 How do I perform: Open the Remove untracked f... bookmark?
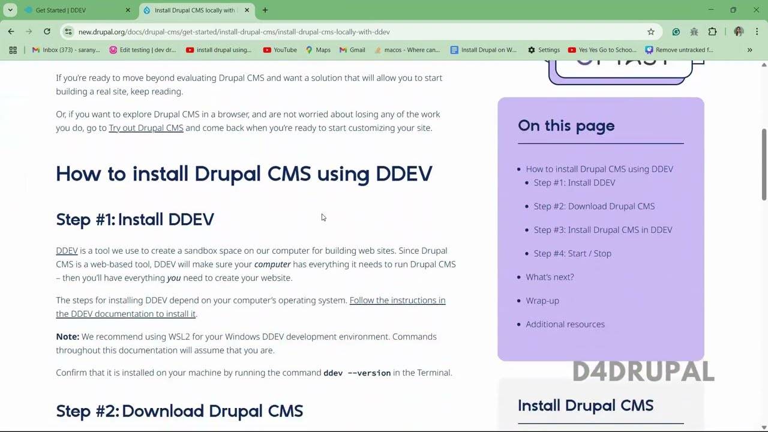[679, 50]
